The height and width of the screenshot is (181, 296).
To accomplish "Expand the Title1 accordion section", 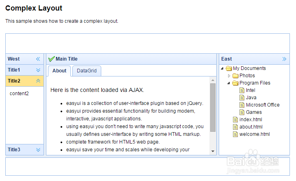I will [x=38, y=70].
